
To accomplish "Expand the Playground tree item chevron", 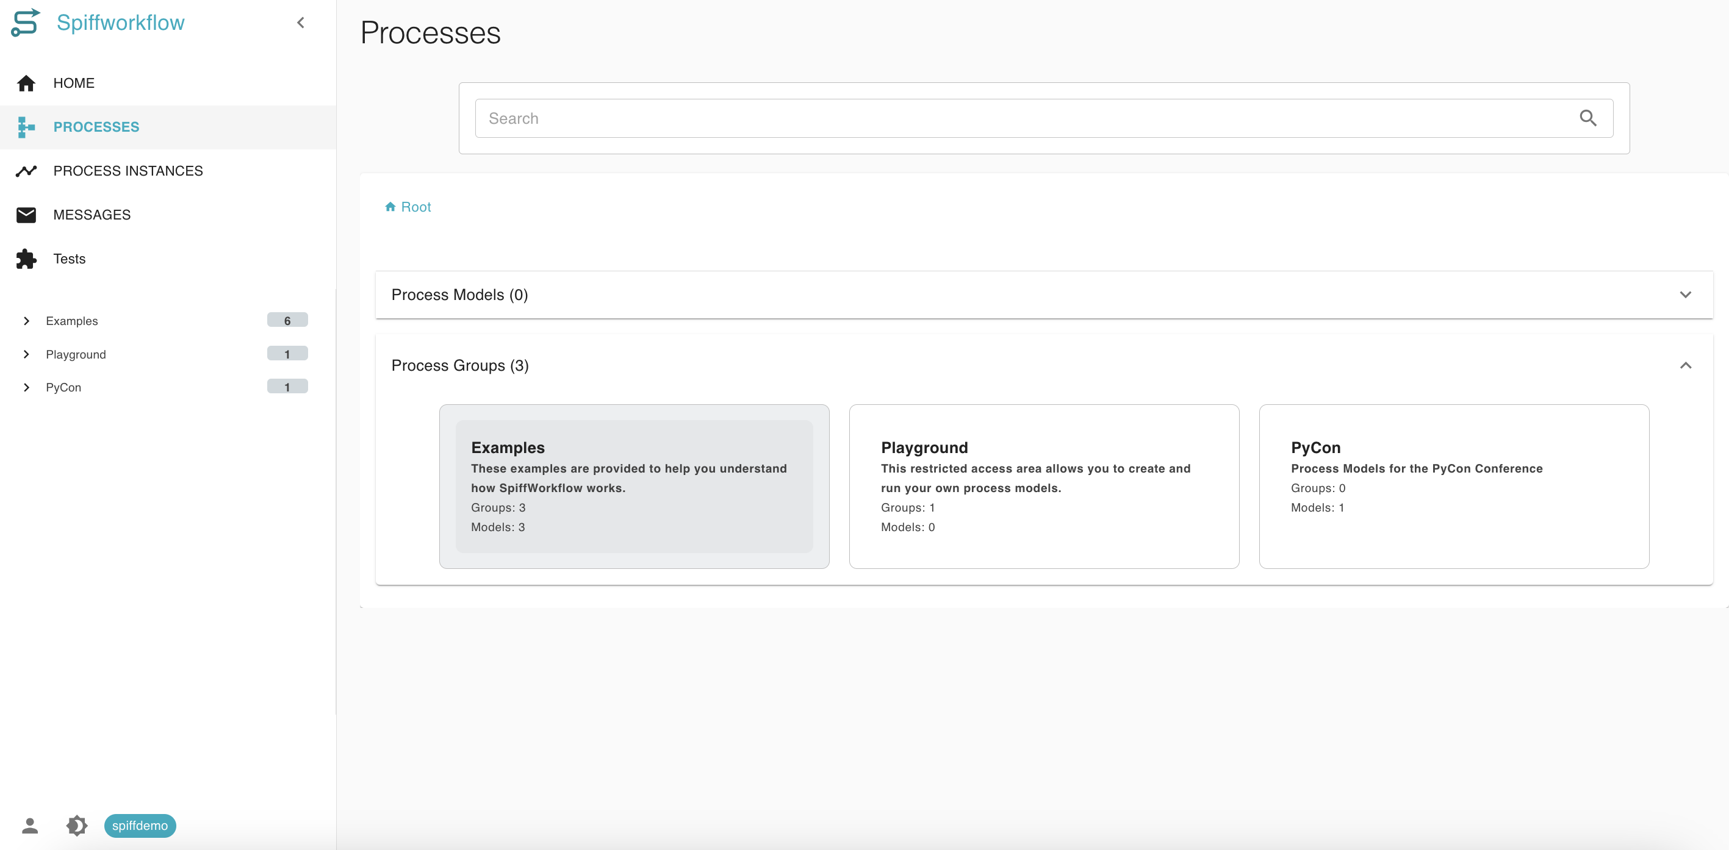I will tap(26, 354).
